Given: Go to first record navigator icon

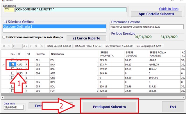Looking at the screenshot, I should click(x=4, y=46).
